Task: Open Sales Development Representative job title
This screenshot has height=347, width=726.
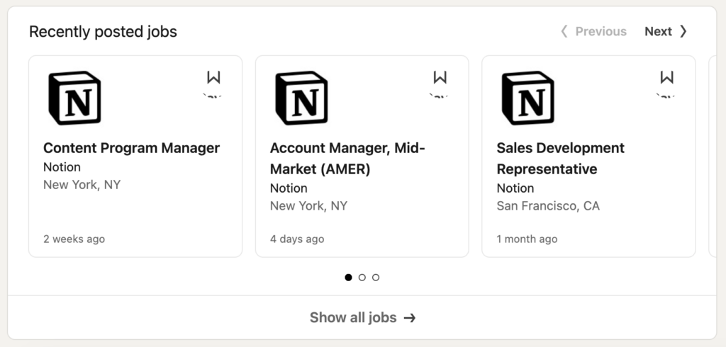Action: click(561, 159)
